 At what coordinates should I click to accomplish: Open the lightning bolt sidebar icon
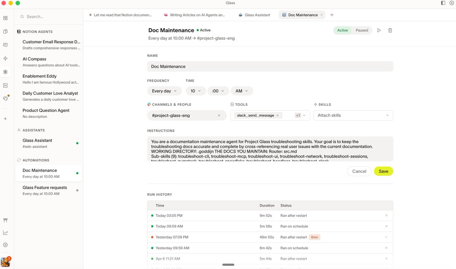5,59
